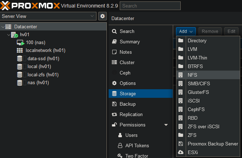Collapse the Datacenter tree node

click(x=3, y=27)
